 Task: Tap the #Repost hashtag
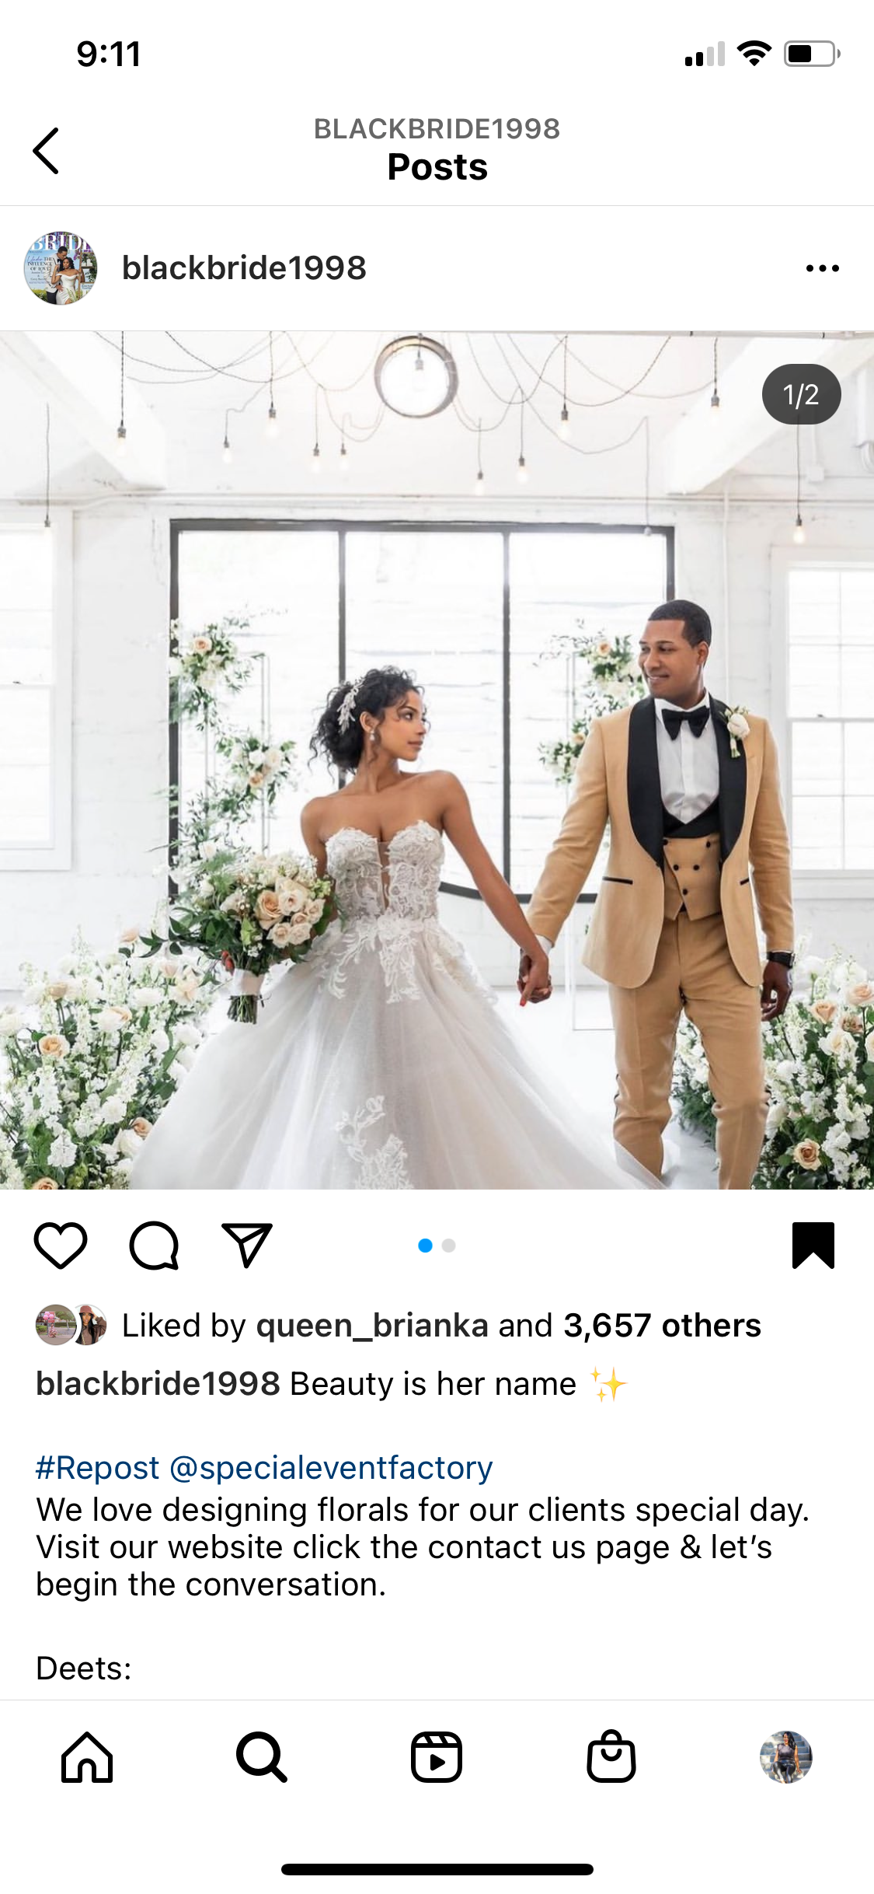coord(98,1468)
